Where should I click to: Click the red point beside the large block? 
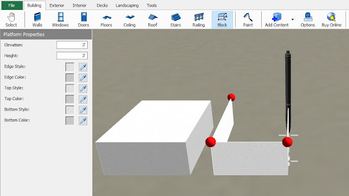click(x=210, y=142)
